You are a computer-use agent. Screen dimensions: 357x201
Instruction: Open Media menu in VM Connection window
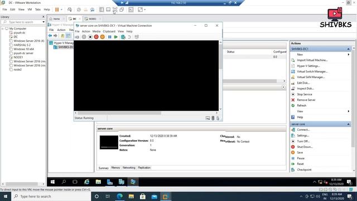point(97,31)
